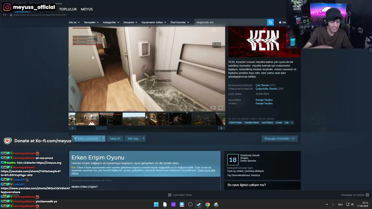Open the purple grid app in taskbar
This screenshot has height=209, width=372.
click(173, 204)
